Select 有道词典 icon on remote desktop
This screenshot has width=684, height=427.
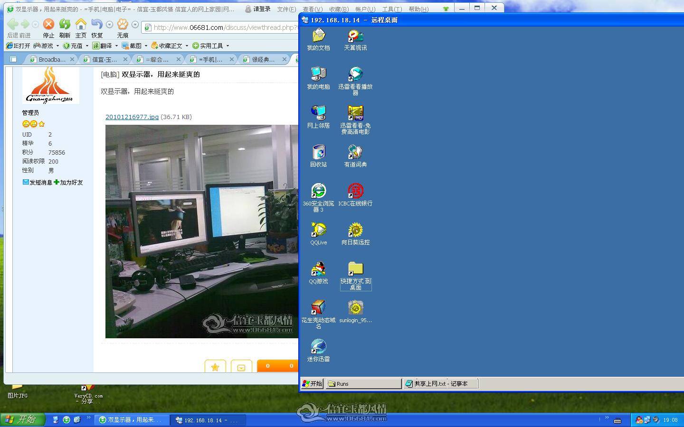(x=355, y=157)
